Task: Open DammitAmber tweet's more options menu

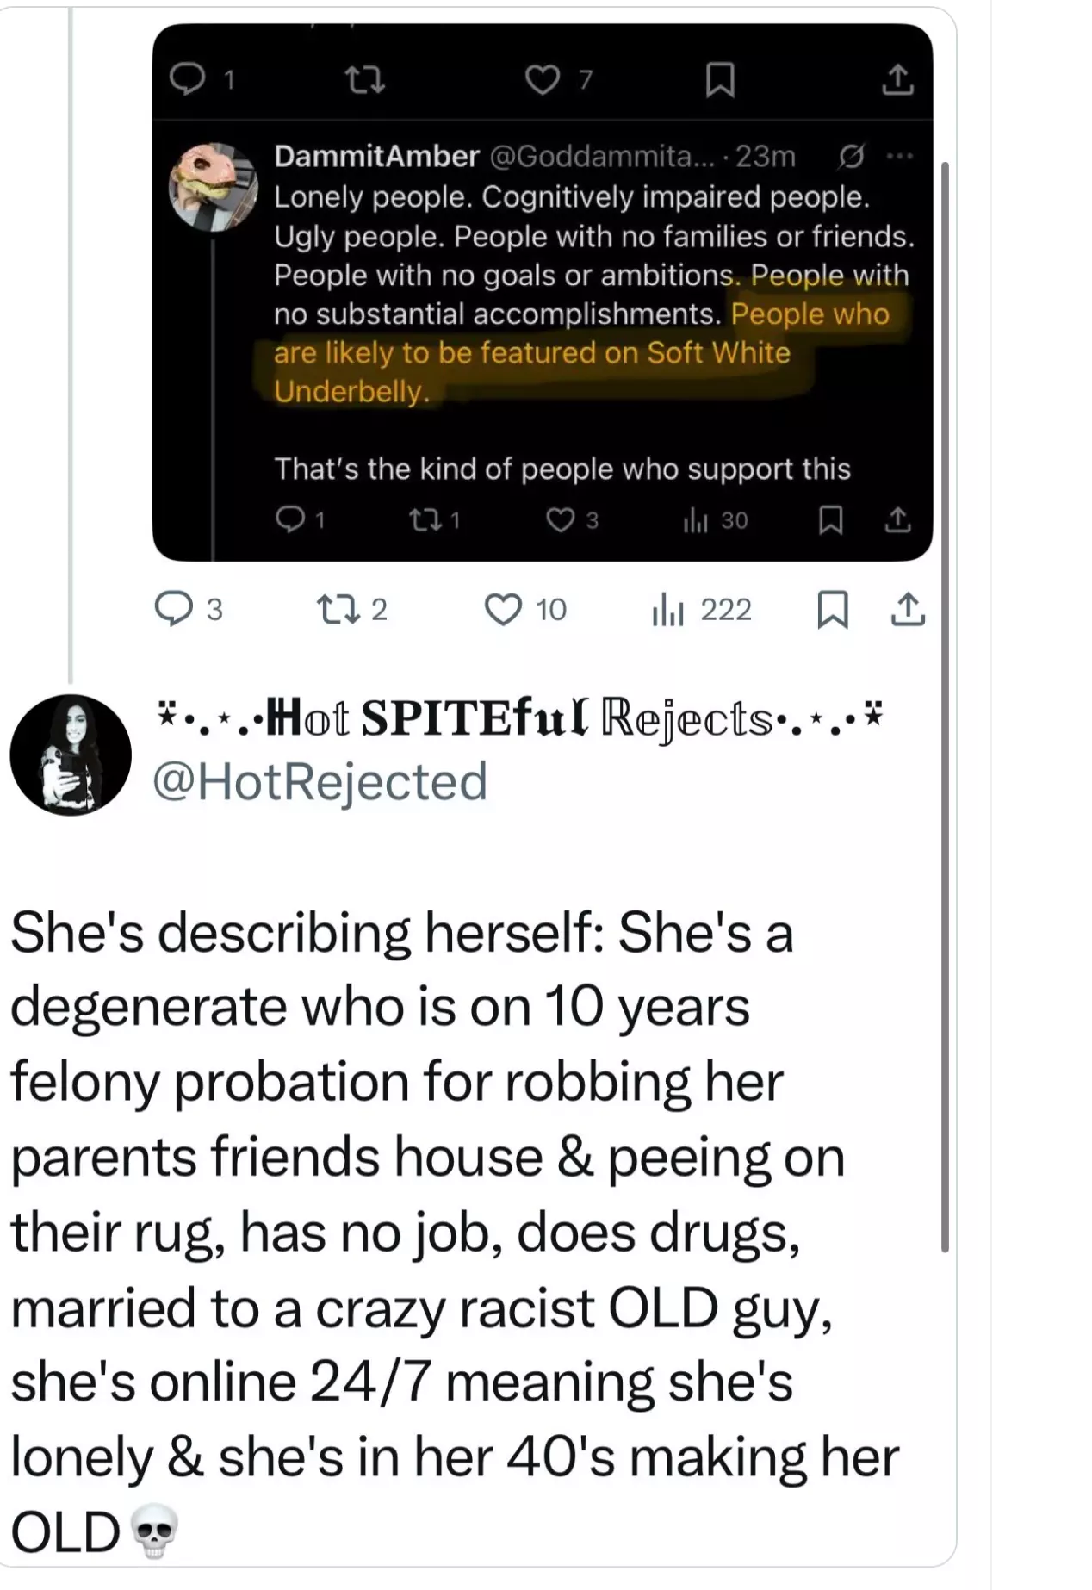Action: [899, 156]
